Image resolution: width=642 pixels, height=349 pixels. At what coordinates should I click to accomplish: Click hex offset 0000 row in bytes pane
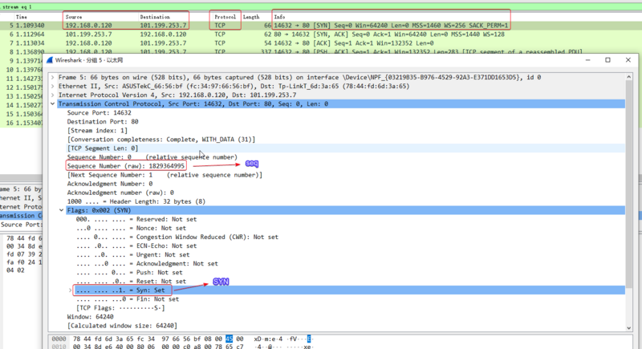point(59,339)
